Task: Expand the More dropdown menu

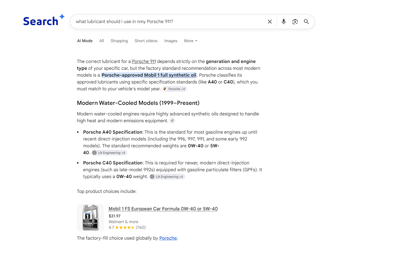Action: (x=190, y=41)
